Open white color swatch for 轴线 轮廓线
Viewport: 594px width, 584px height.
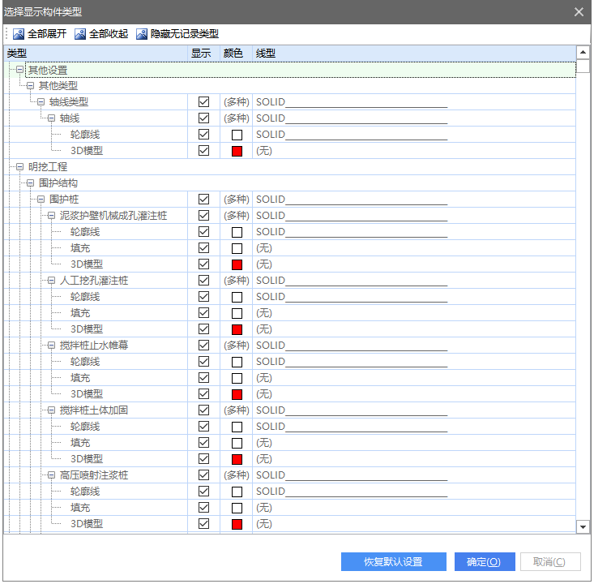237,135
